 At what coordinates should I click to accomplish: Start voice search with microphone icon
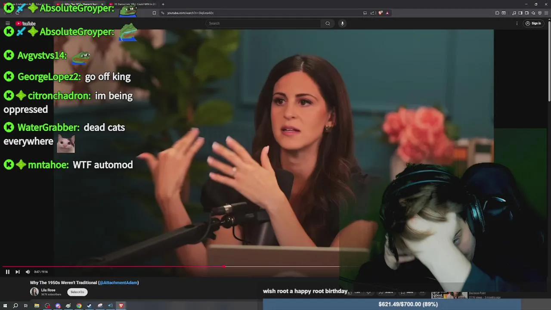click(x=342, y=23)
